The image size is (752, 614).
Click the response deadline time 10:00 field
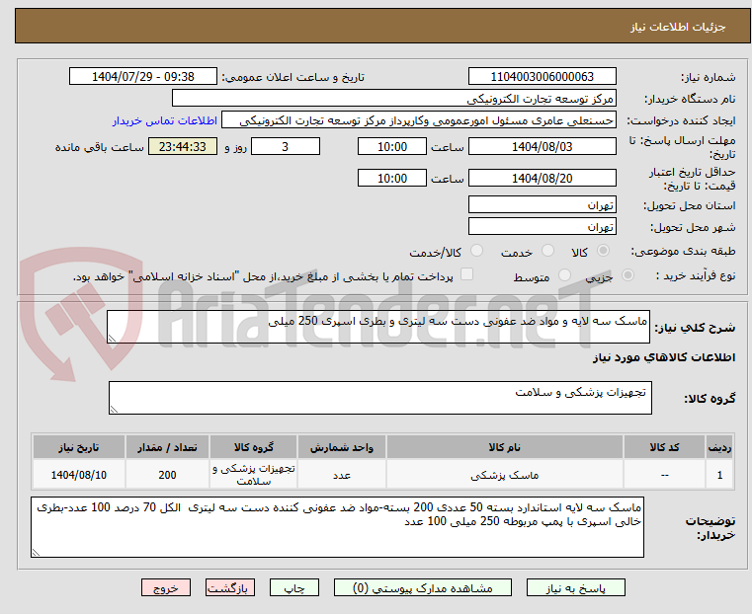tap(392, 146)
